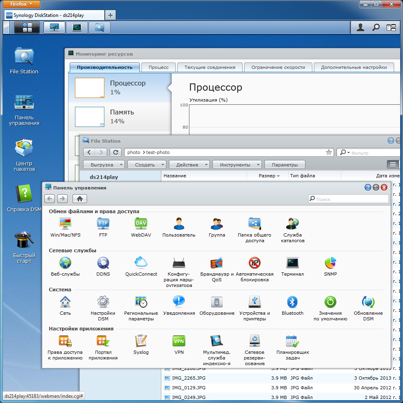
Task: Click Параметры button in File Station
Action: pyautogui.click(x=285, y=164)
